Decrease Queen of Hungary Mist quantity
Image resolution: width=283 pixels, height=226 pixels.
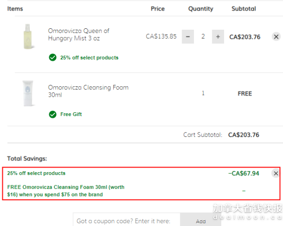click(188, 37)
